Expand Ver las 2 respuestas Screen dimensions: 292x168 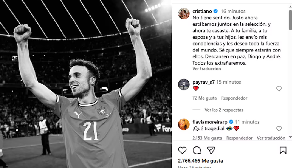[x=224, y=110]
